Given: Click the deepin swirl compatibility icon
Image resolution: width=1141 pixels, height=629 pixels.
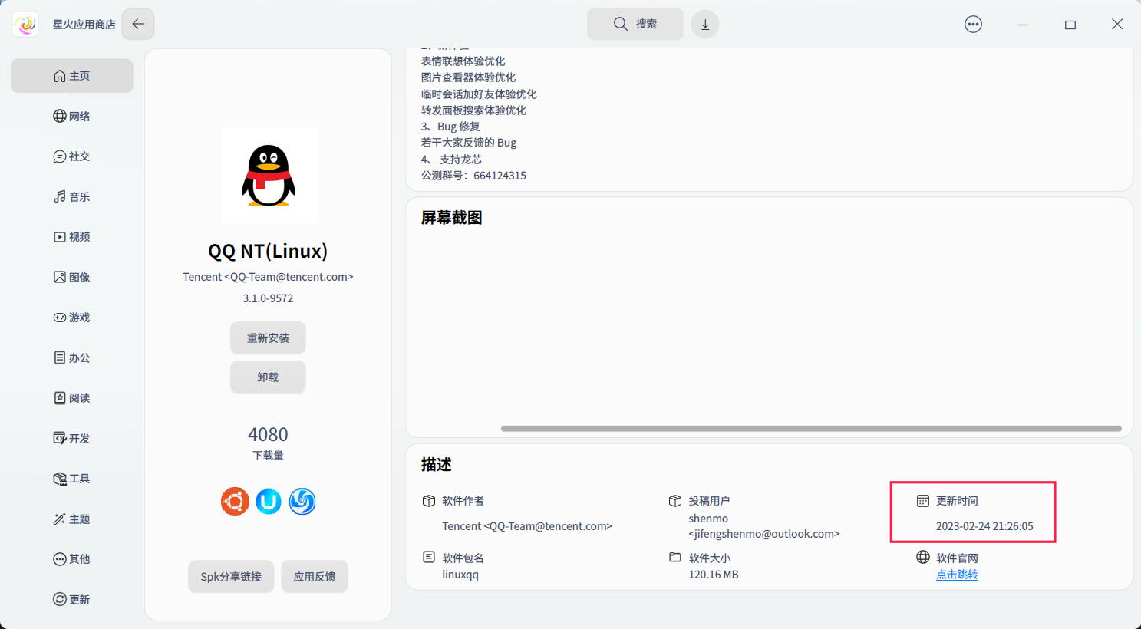Looking at the screenshot, I should (302, 502).
